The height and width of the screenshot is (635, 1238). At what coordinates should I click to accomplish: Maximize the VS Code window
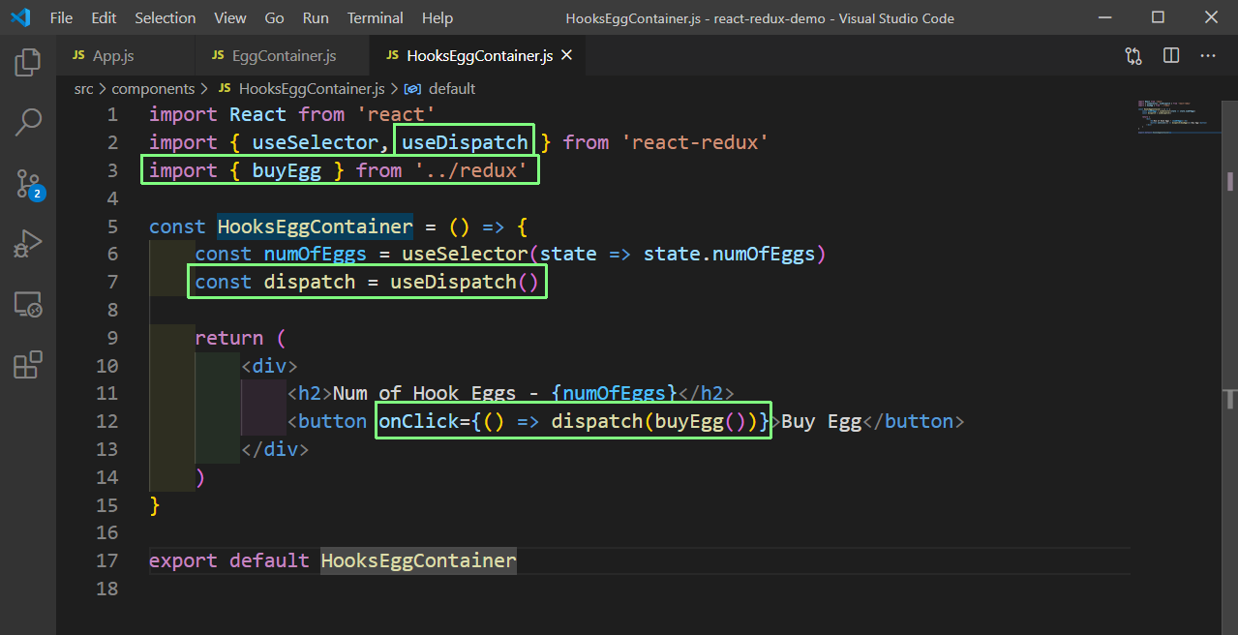[x=1159, y=17]
